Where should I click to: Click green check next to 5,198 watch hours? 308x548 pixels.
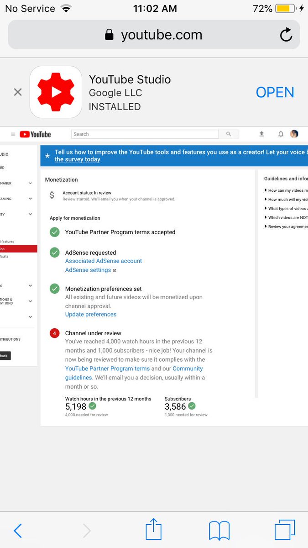(92, 406)
